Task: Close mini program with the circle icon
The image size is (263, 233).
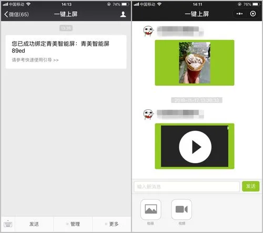Action: pos(253,14)
